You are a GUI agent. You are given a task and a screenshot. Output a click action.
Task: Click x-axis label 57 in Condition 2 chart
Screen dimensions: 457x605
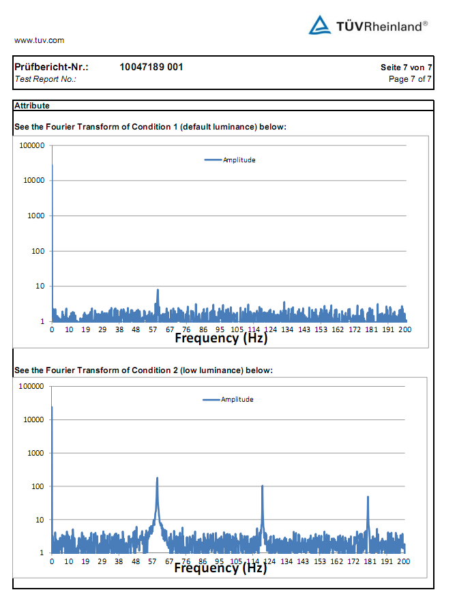click(x=152, y=561)
